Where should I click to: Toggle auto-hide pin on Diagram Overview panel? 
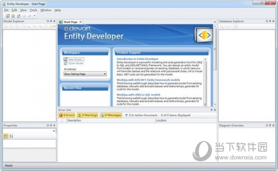click(x=270, y=125)
